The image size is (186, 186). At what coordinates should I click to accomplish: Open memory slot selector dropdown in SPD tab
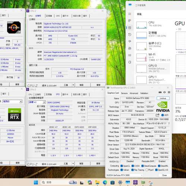[x=37, y=102]
